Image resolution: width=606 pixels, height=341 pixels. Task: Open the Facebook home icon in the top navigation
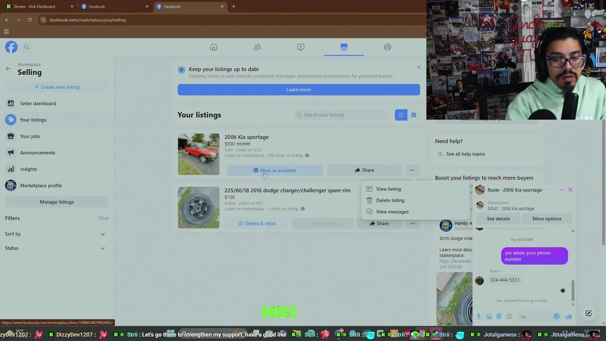pyautogui.click(x=214, y=47)
